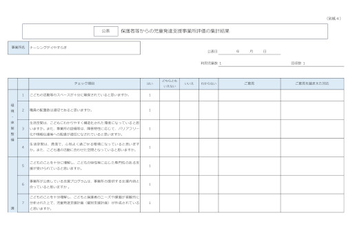
Task: Click the 公表 box beside the title
Action: click(x=106, y=31)
